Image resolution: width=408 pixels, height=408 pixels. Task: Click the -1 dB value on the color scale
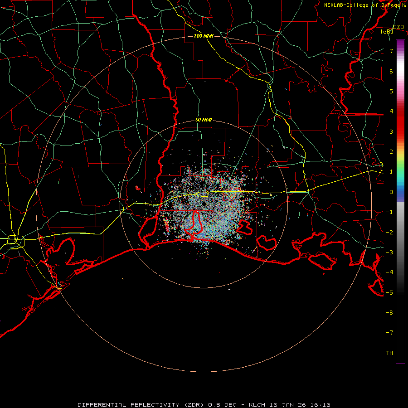[x=389, y=212]
